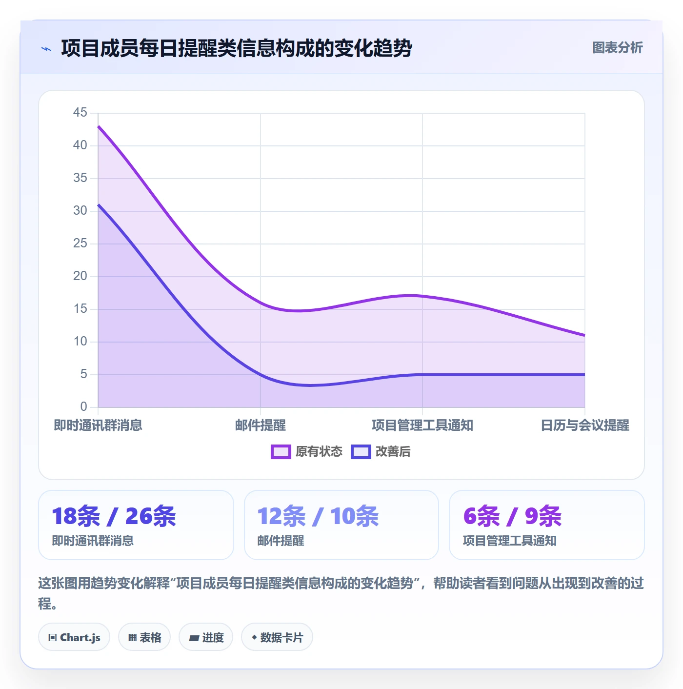Screen dimensions: 683x689
Task: Click the 即时通讯群消息 x-axis label
Action: tap(98, 426)
